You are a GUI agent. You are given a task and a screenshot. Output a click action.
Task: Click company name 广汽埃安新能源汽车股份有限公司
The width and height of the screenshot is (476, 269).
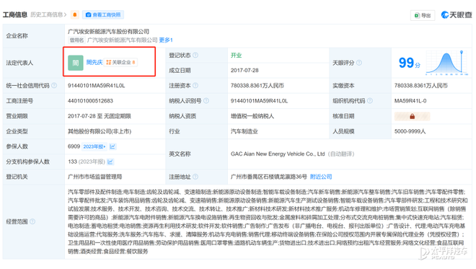click(108, 31)
